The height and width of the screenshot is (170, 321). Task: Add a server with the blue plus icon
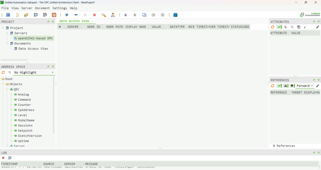coord(67,15)
